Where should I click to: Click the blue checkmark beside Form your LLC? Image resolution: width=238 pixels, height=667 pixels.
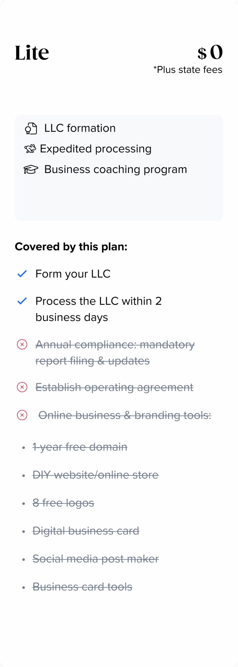22,274
